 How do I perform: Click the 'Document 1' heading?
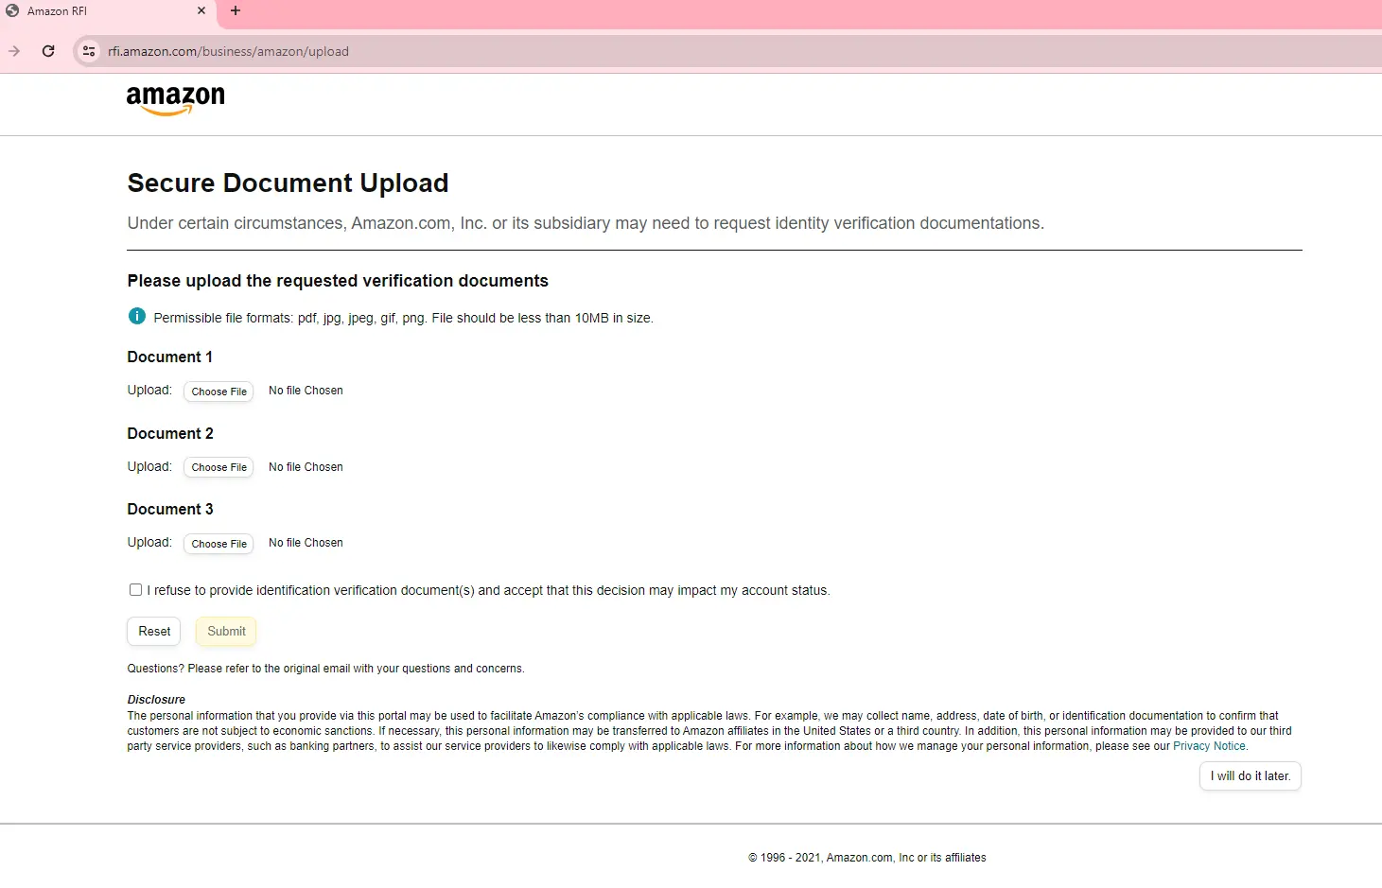170,357
